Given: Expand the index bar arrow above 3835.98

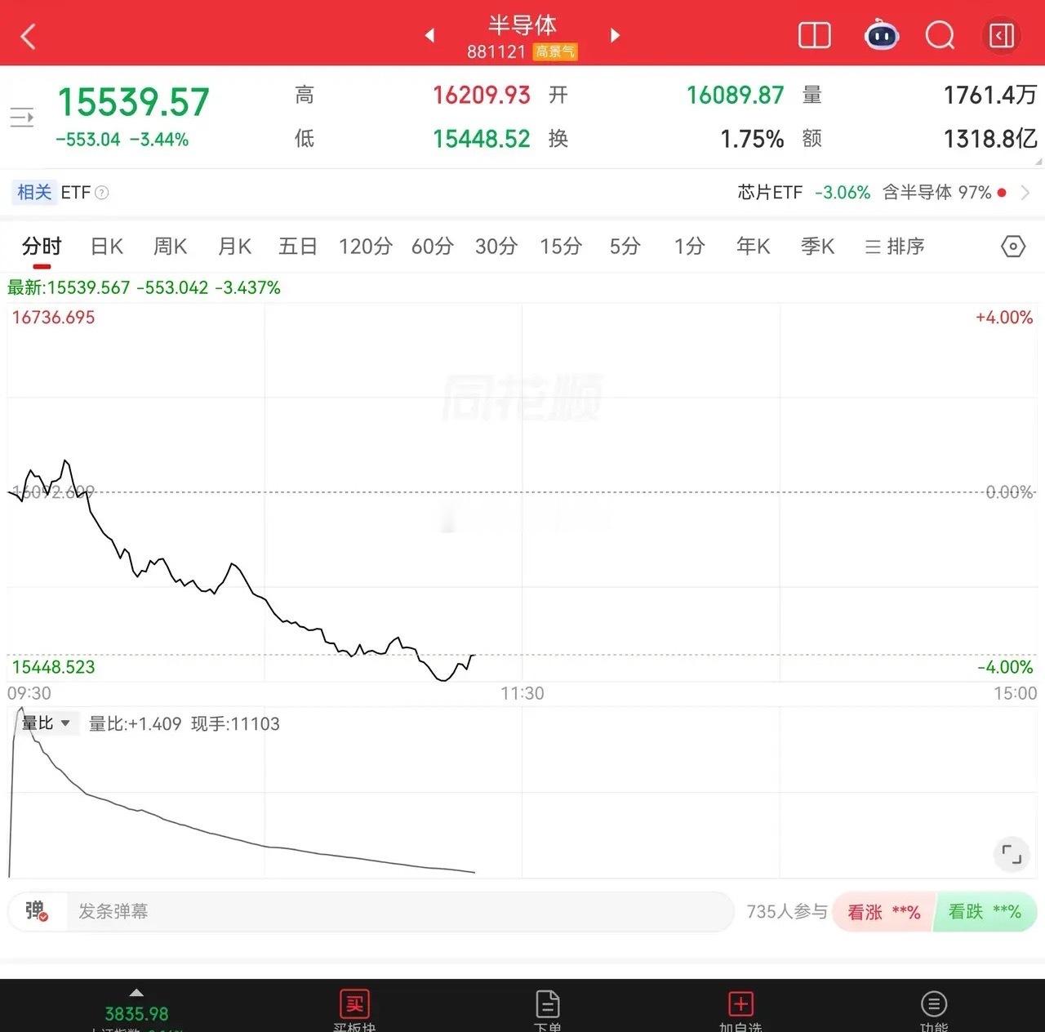Looking at the screenshot, I should (x=136, y=993).
